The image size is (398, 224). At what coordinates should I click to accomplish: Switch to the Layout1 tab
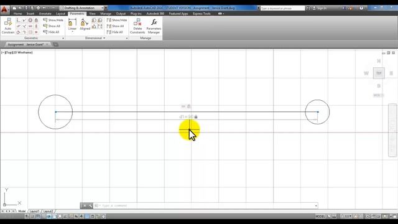pyautogui.click(x=34, y=212)
